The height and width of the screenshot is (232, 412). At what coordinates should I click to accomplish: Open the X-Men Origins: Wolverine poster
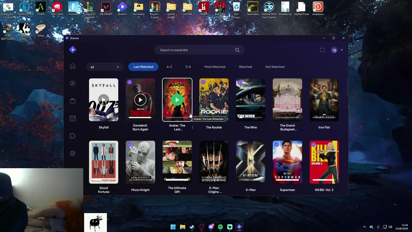[214, 162]
